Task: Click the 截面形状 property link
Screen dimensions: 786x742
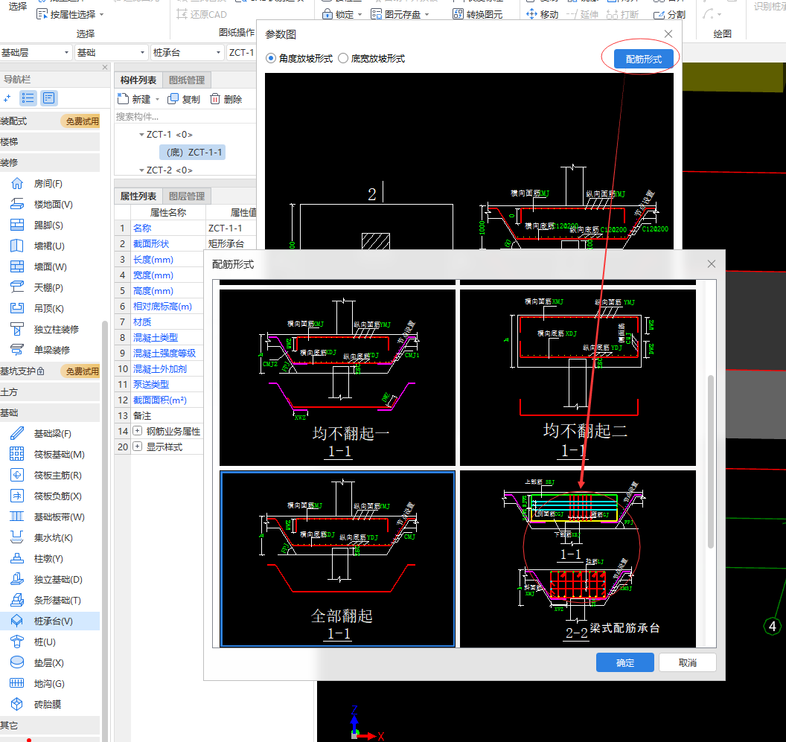Action: [x=151, y=243]
